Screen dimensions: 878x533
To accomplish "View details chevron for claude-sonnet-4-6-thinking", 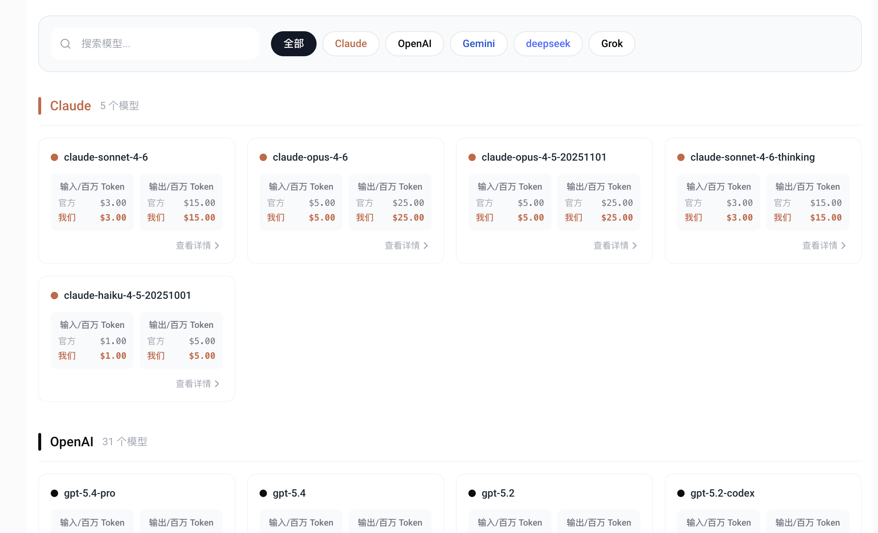I will pyautogui.click(x=843, y=246).
